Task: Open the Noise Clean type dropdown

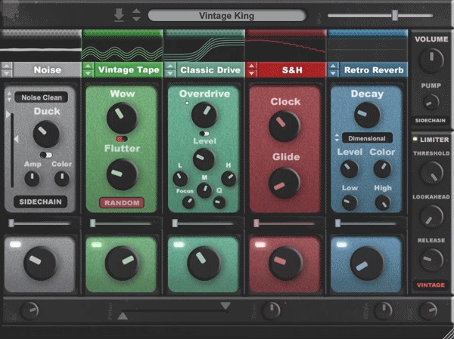Action: [x=42, y=97]
